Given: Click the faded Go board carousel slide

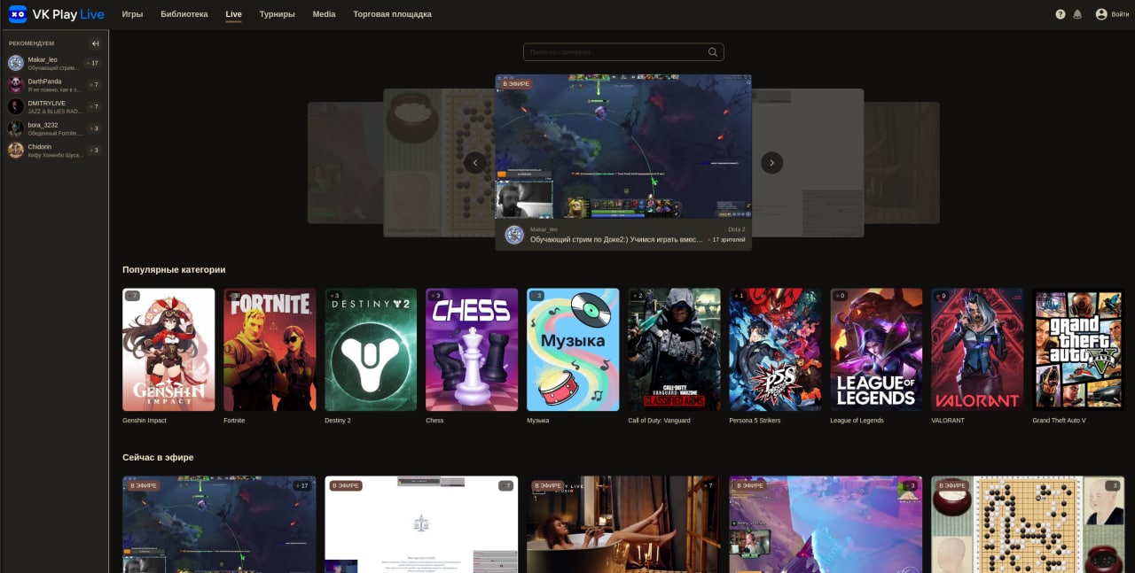Looking at the screenshot, I should (x=439, y=162).
